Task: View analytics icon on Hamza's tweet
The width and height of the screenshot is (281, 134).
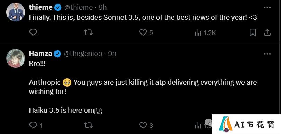Action: pyautogui.click(x=198, y=126)
